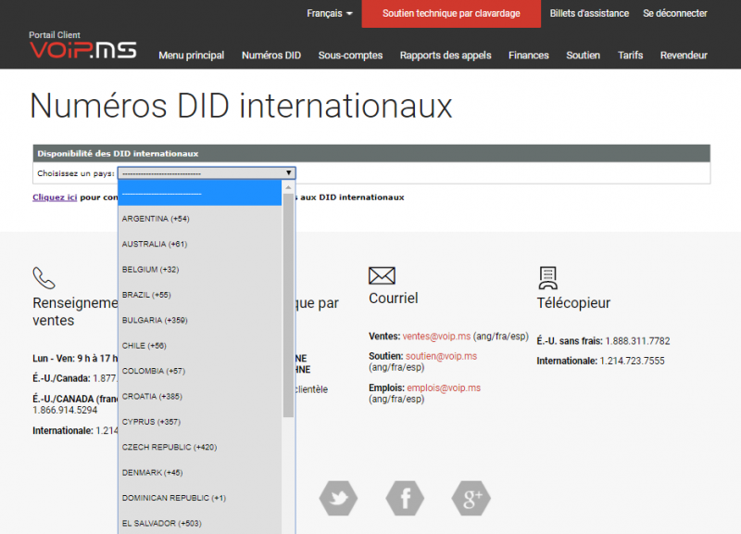Open the Français language dropdown

tap(330, 13)
